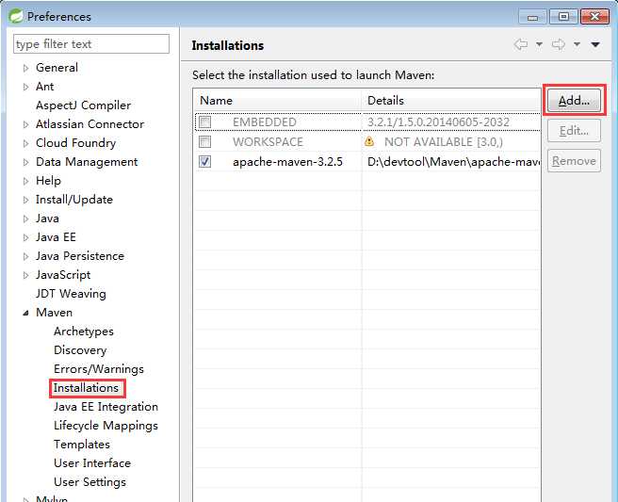
Task: Select the EMBEDDED row name
Action: click(265, 122)
